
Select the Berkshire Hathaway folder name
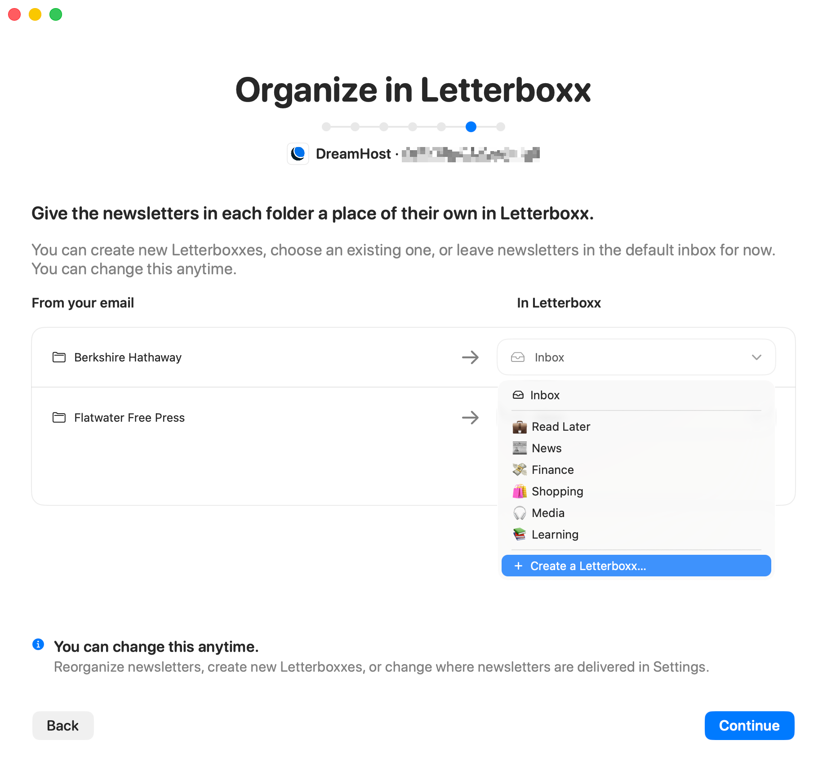click(128, 357)
